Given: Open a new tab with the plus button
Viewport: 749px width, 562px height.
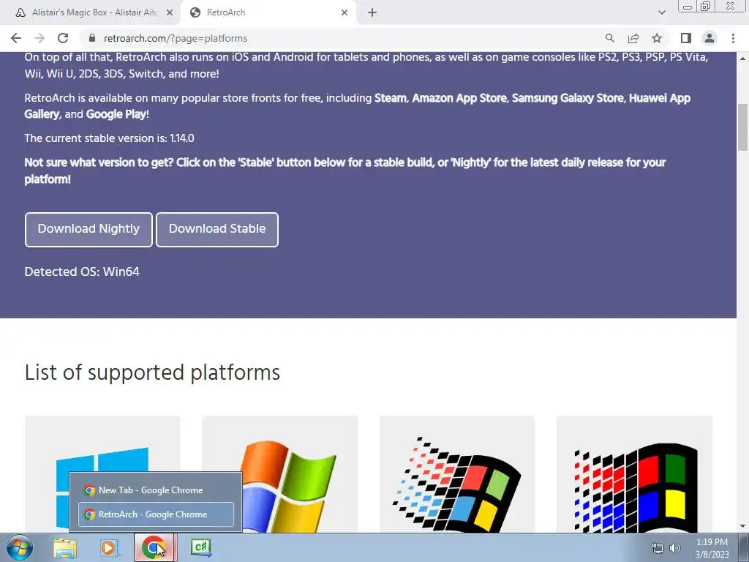Looking at the screenshot, I should click(372, 12).
